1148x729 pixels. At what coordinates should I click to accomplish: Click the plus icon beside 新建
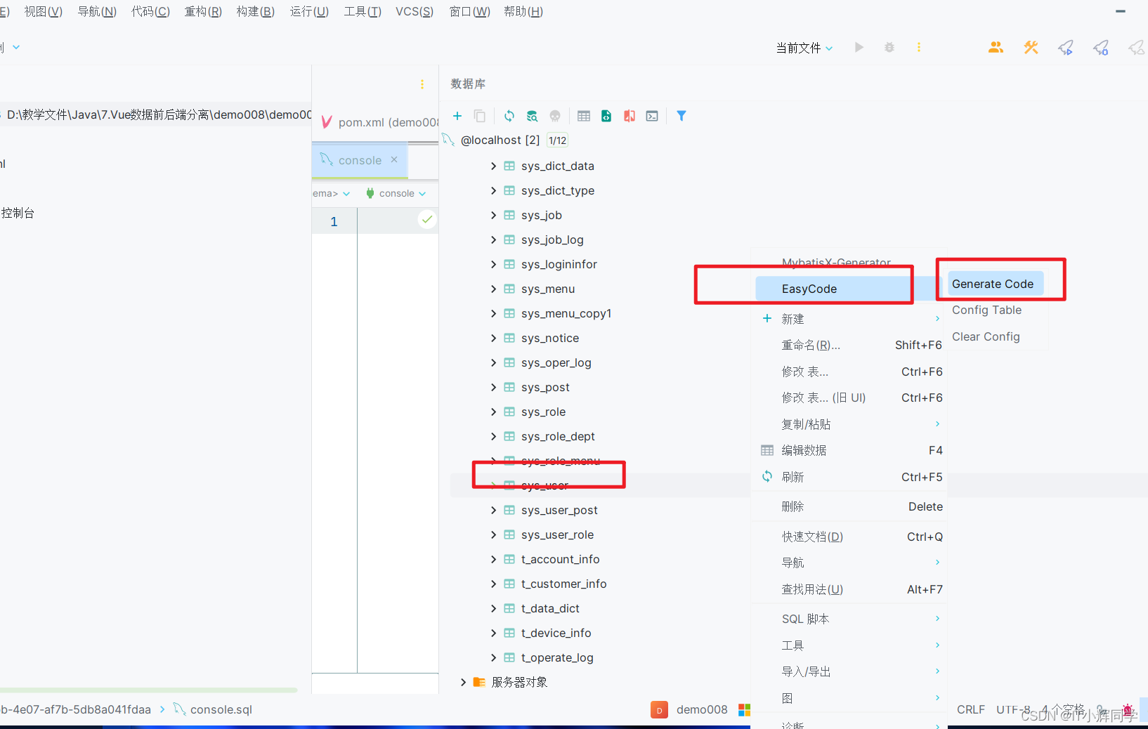(x=767, y=318)
